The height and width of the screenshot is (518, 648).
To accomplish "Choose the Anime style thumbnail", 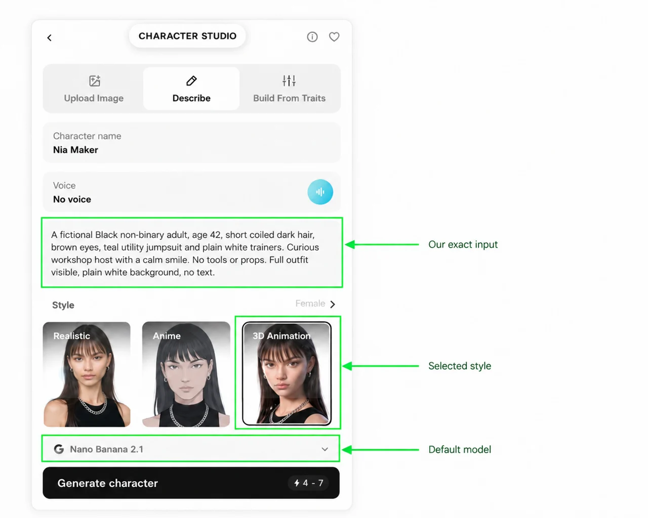I will click(x=186, y=374).
